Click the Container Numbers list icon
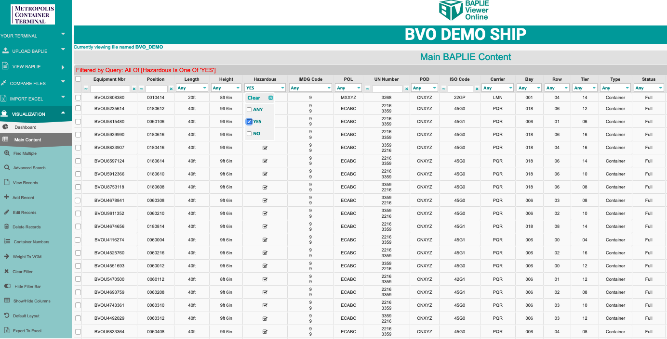Image resolution: width=667 pixels, height=339 pixels. pos(7,241)
